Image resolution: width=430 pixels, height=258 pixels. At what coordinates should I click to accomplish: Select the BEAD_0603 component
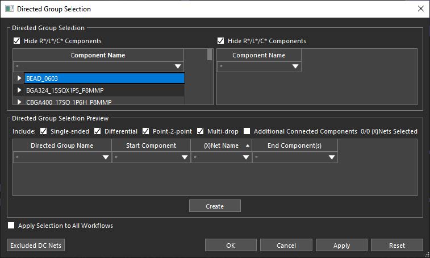pyautogui.click(x=105, y=78)
